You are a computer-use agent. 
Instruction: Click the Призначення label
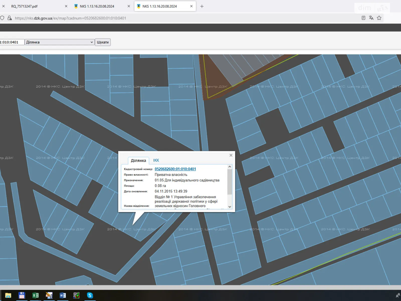click(x=134, y=180)
